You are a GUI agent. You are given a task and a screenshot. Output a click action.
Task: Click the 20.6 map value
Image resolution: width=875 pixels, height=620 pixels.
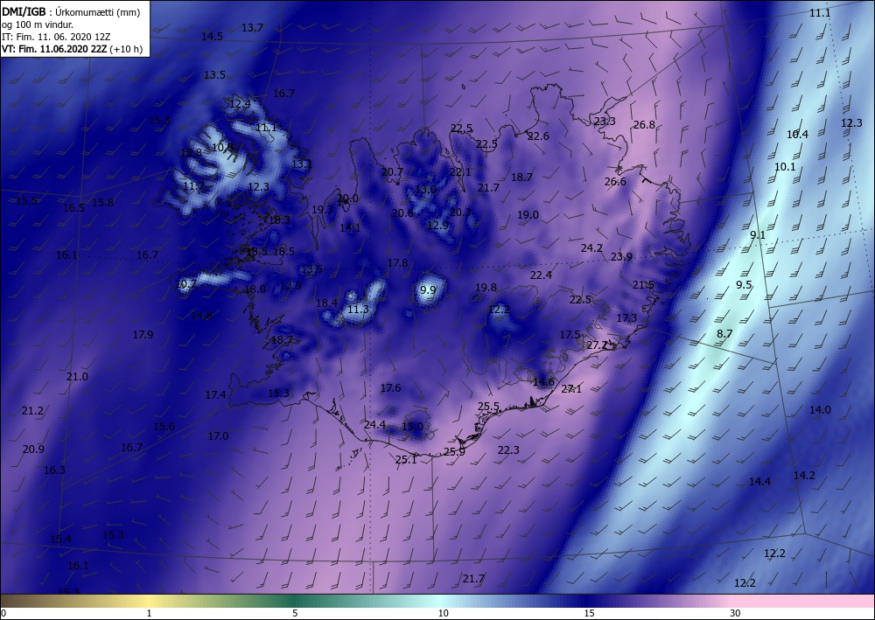point(402,213)
